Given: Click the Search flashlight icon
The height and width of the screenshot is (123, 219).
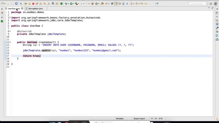Looking at the screenshot, I should [x=106, y=4].
